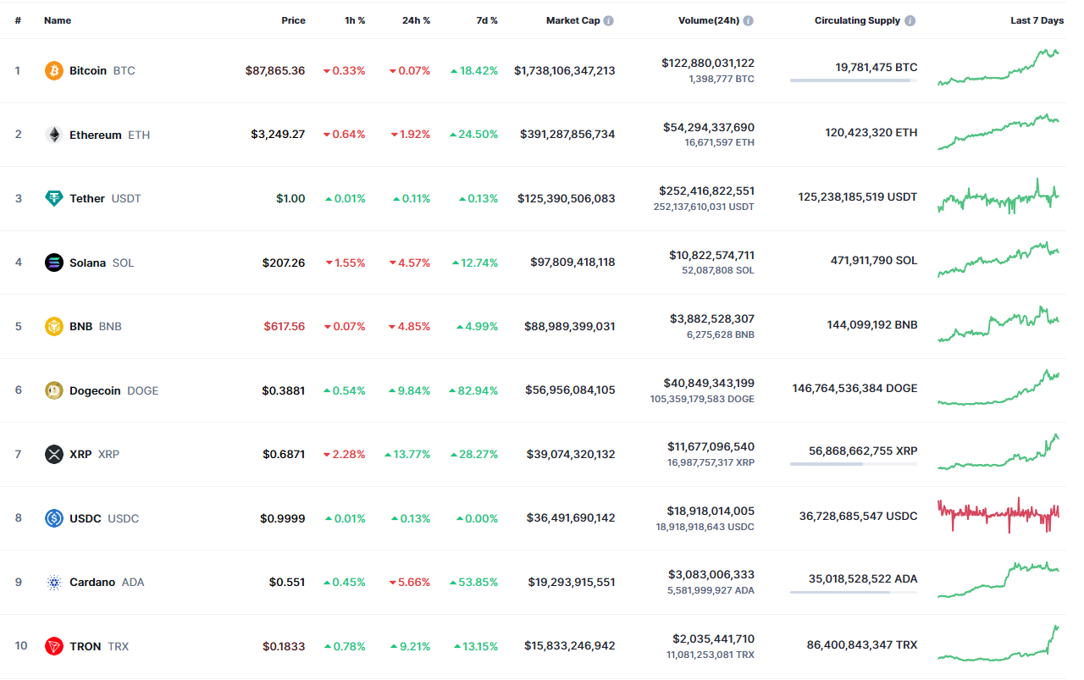1084x680 pixels.
Task: Open the XRP row's 7-day sparkline chart
Action: pos(998,452)
